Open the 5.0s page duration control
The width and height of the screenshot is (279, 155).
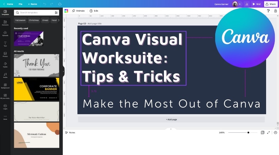pyautogui.click(x=94, y=11)
